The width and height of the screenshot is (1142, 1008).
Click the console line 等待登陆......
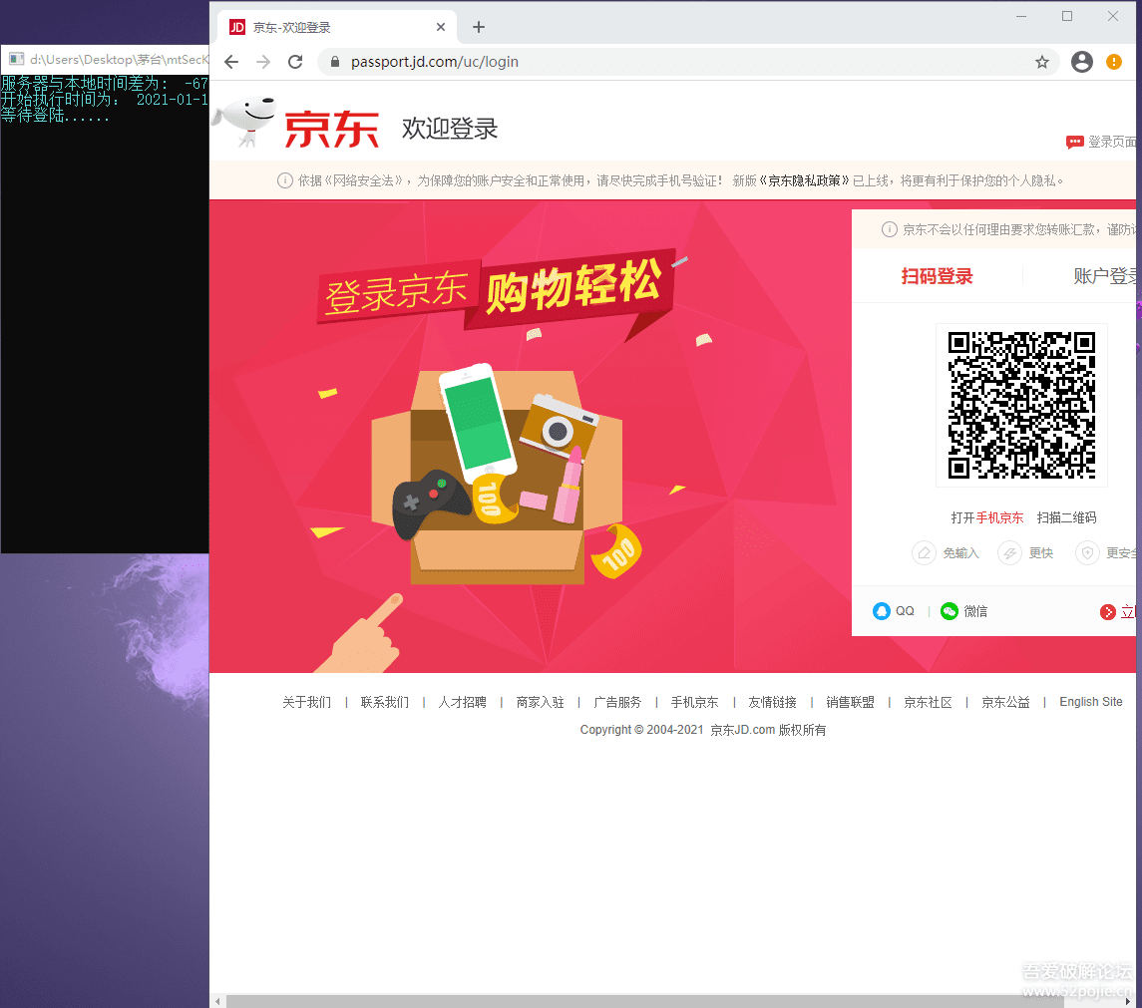pyautogui.click(x=55, y=115)
